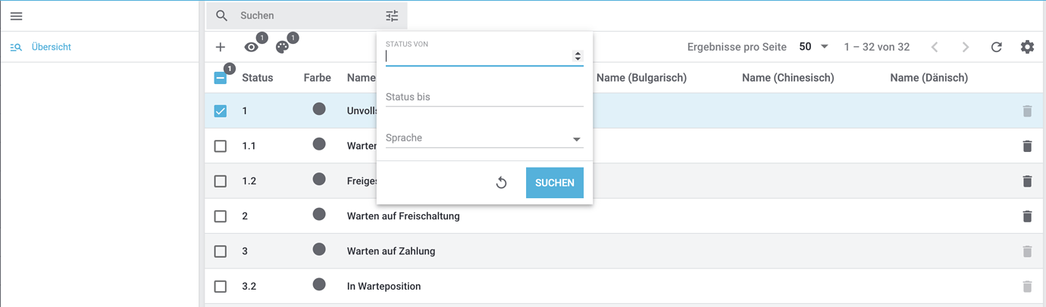Open the Sprache dropdown
The height and width of the screenshot is (307, 1046).
coord(484,138)
